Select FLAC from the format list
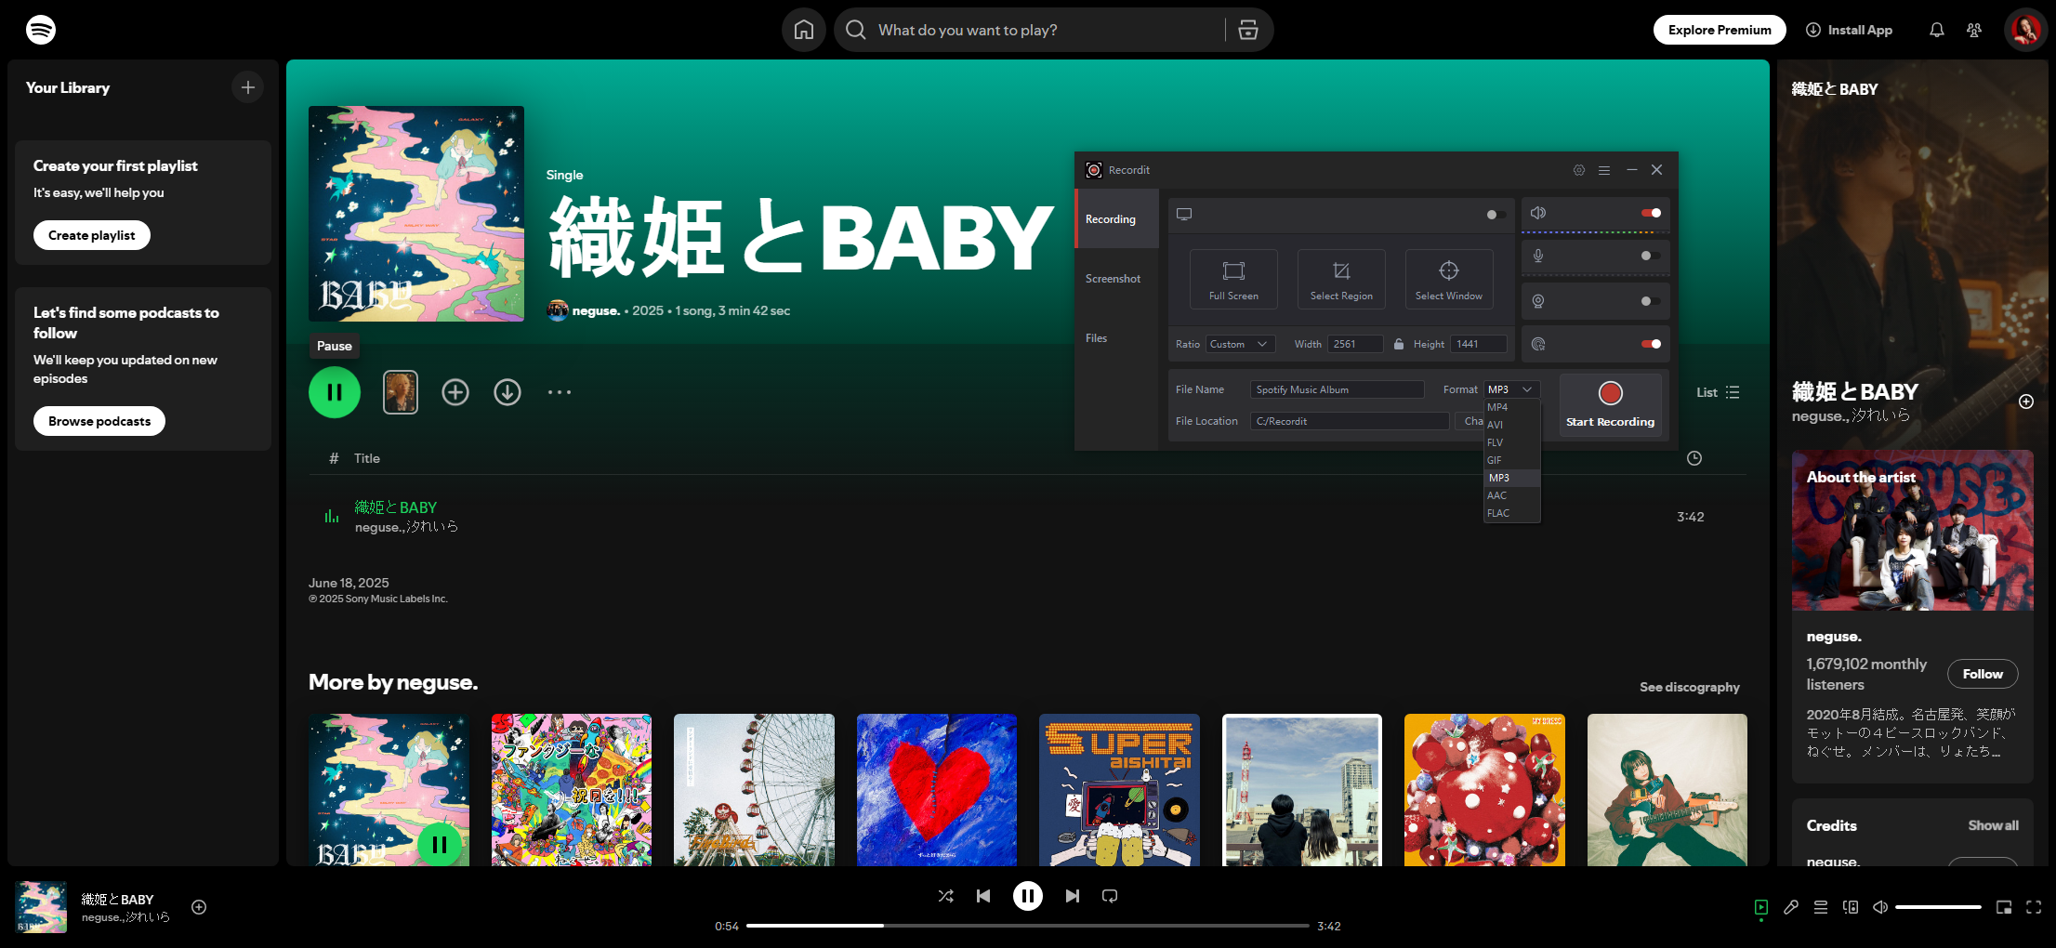 pos(1498,513)
